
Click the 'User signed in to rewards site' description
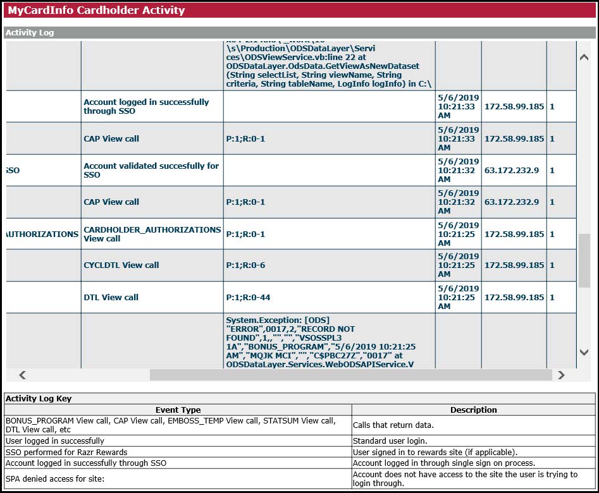[x=435, y=453]
